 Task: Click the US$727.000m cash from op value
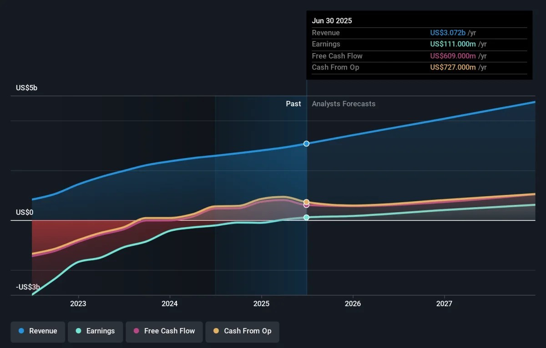453,67
